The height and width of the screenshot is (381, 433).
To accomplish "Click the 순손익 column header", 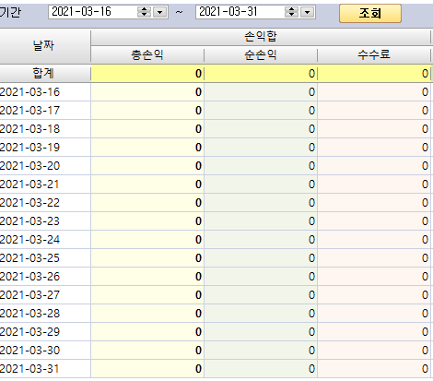I will pyautogui.click(x=261, y=54).
